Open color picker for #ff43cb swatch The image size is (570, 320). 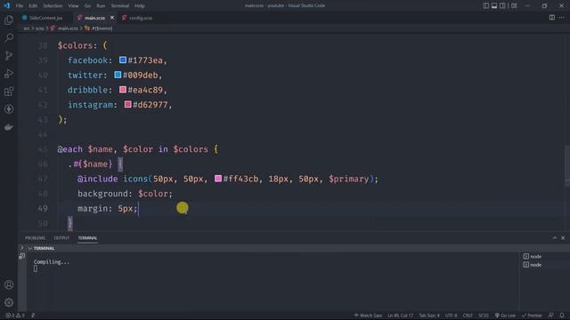click(218, 179)
